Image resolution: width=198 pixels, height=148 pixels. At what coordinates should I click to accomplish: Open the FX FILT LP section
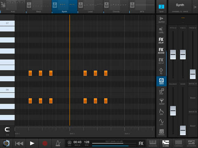pyautogui.click(x=161, y=61)
